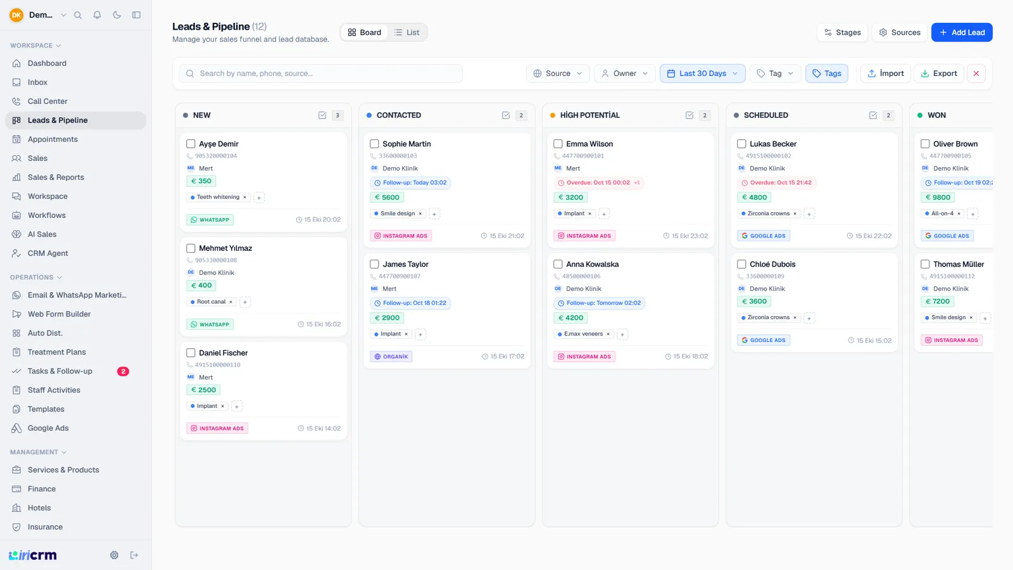1013x570 pixels.
Task: Toggle dark mode moon icon
Action: [x=116, y=15]
